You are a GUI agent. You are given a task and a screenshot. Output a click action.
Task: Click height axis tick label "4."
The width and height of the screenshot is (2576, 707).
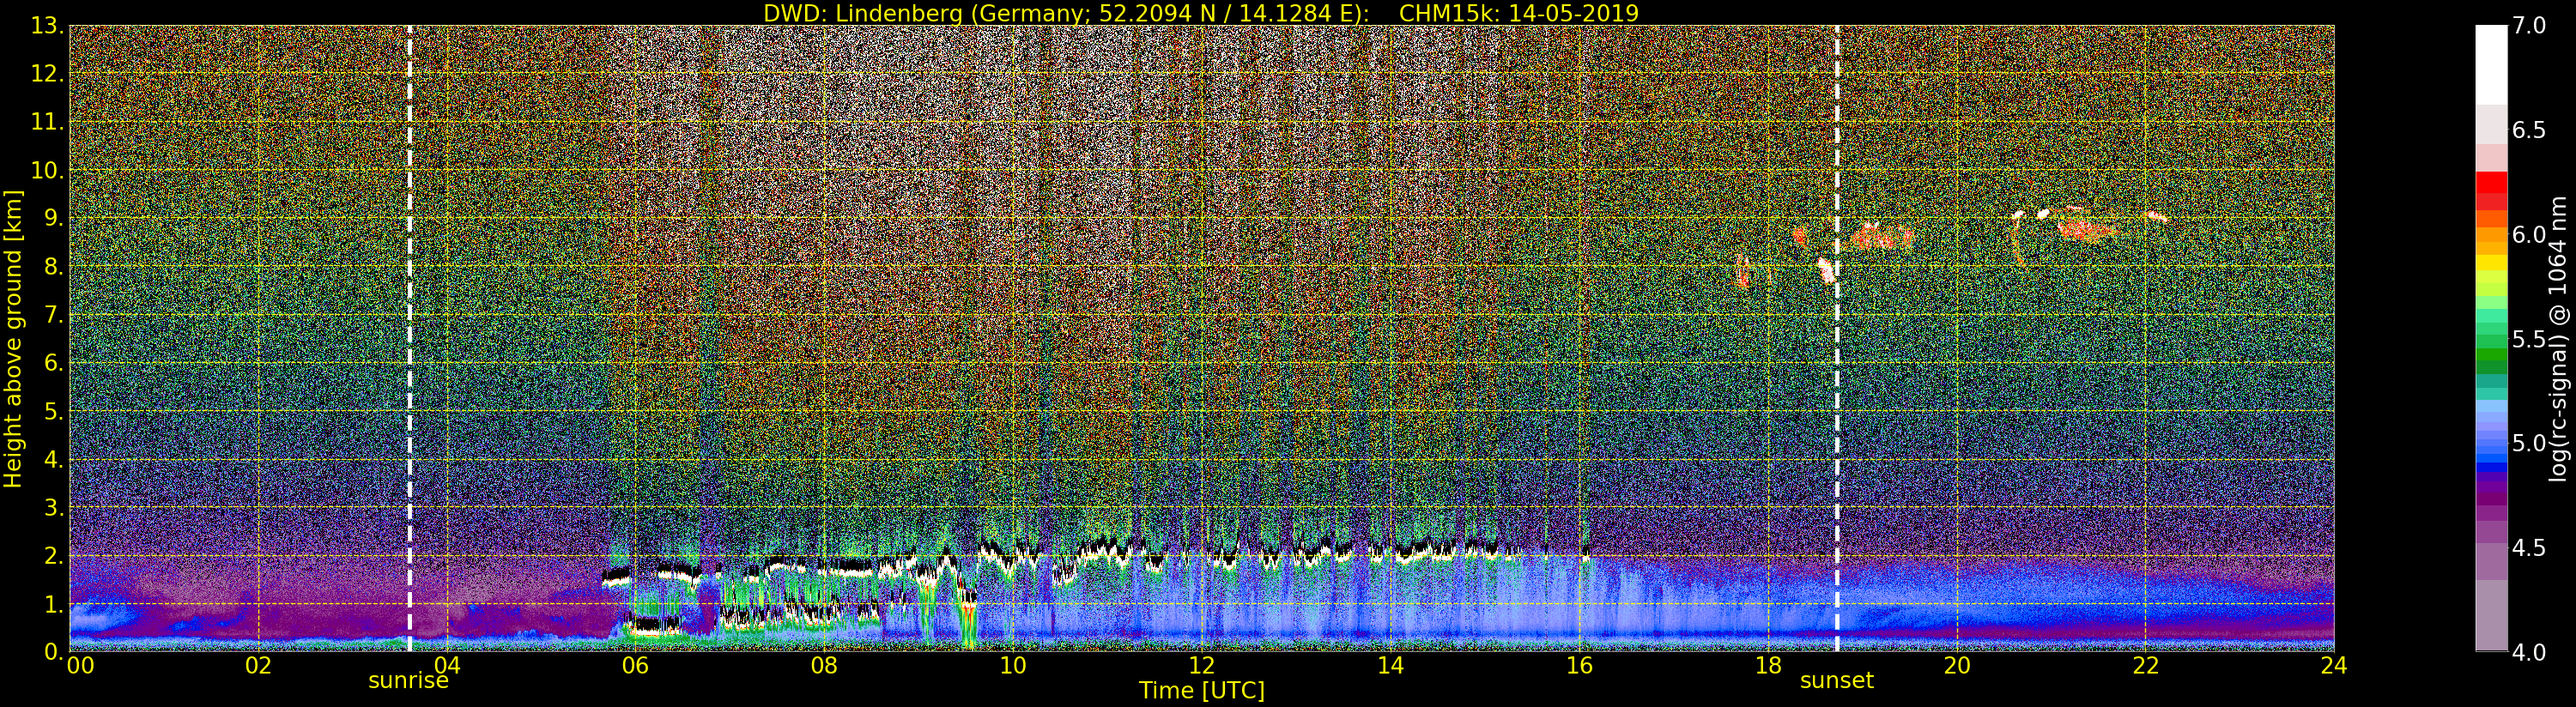(x=53, y=460)
